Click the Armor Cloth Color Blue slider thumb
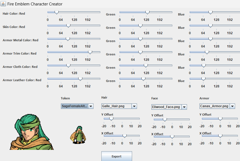Image resolution: width=240 pixels, height=161 pixels. [204, 66]
